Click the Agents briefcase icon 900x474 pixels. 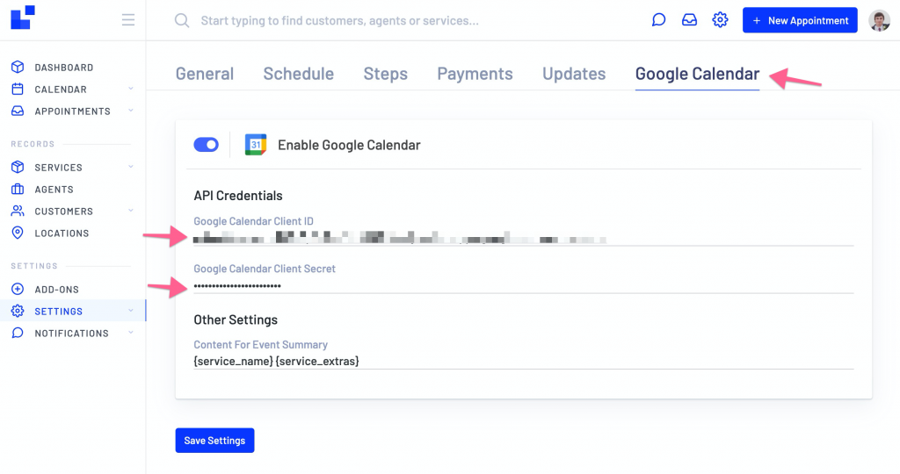coord(18,189)
